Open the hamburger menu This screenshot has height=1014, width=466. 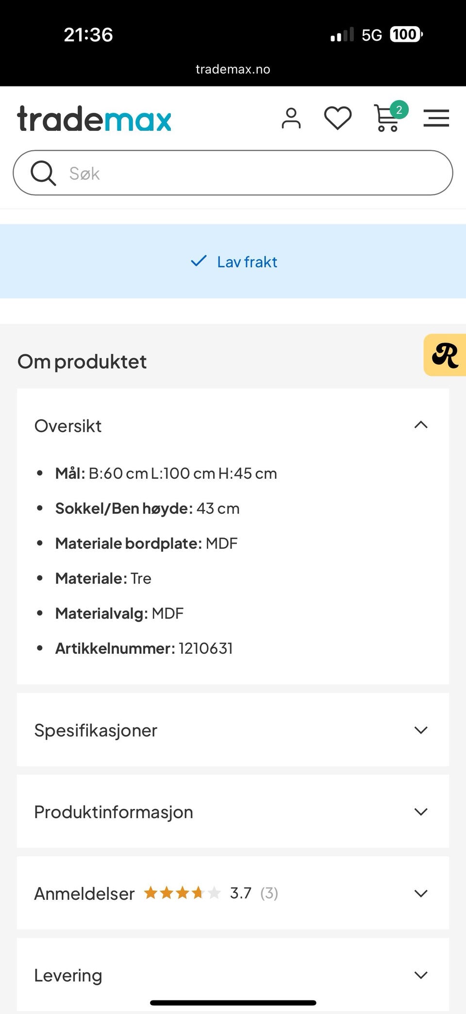(x=436, y=118)
